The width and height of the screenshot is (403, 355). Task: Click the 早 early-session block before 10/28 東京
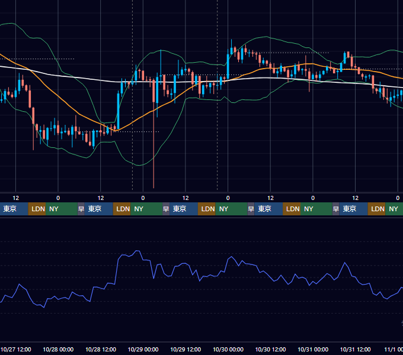(x=81, y=209)
